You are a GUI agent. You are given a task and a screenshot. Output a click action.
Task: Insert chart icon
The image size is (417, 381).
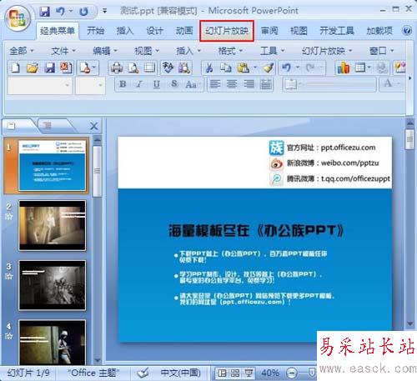[x=344, y=68]
